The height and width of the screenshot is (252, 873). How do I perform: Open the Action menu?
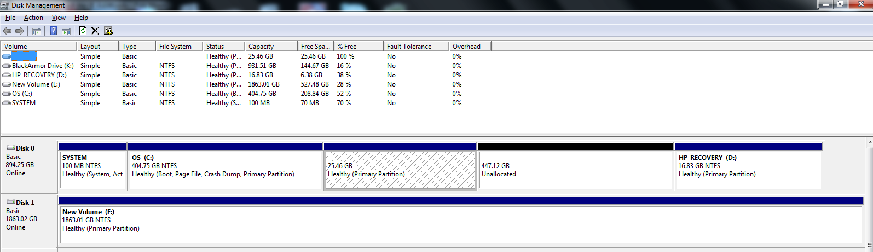click(x=33, y=18)
